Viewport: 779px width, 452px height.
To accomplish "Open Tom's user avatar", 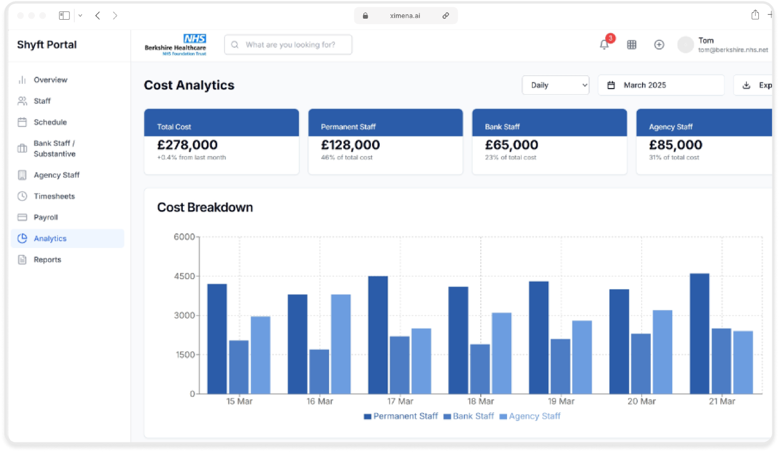I will (685, 45).
